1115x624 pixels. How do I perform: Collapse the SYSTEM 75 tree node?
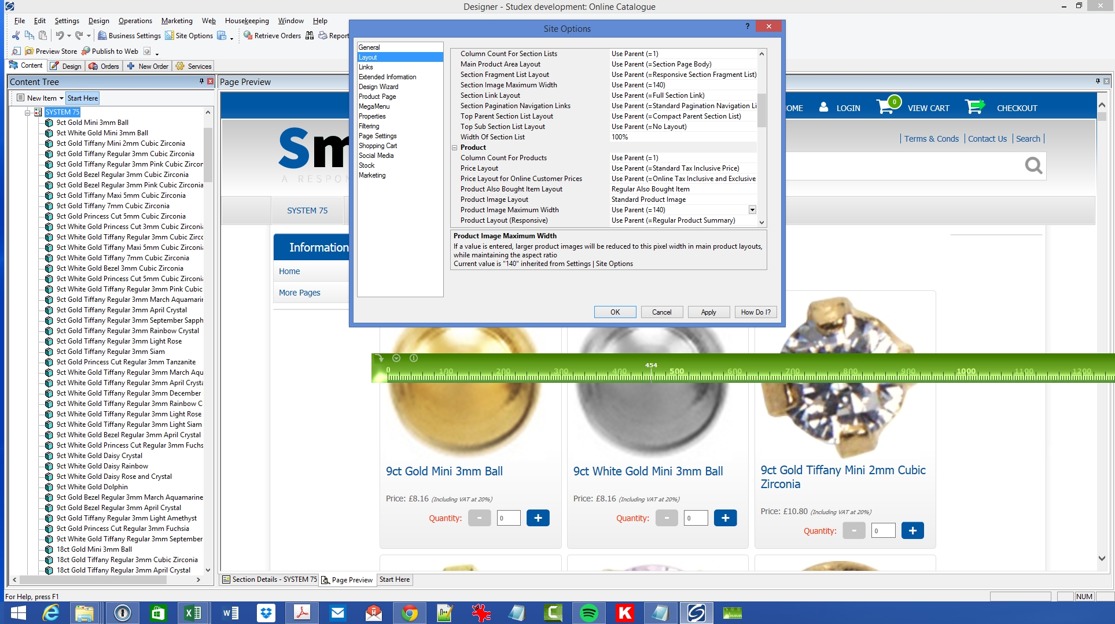pos(27,112)
